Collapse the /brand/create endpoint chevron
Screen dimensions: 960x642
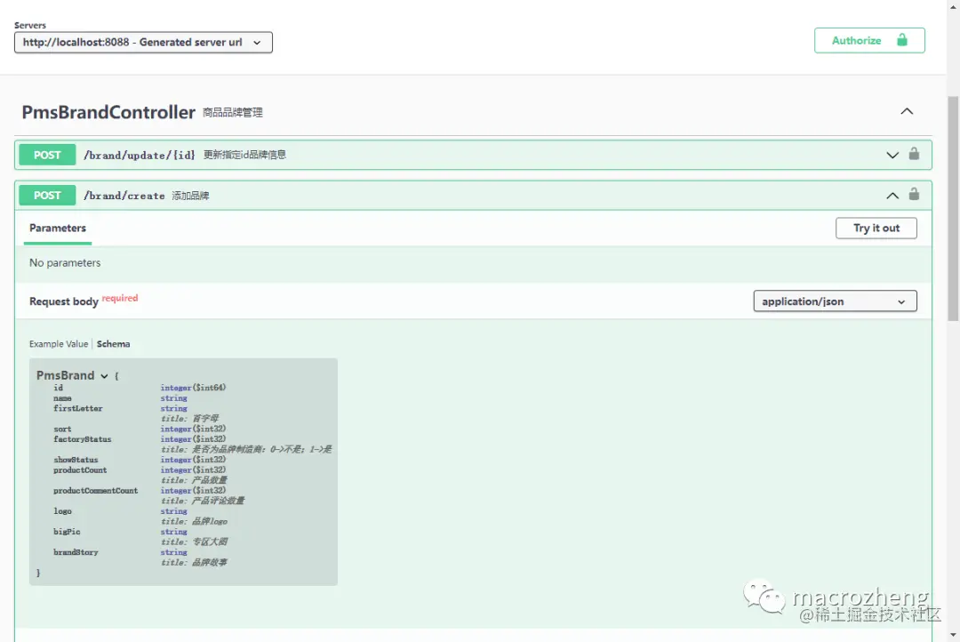892,194
